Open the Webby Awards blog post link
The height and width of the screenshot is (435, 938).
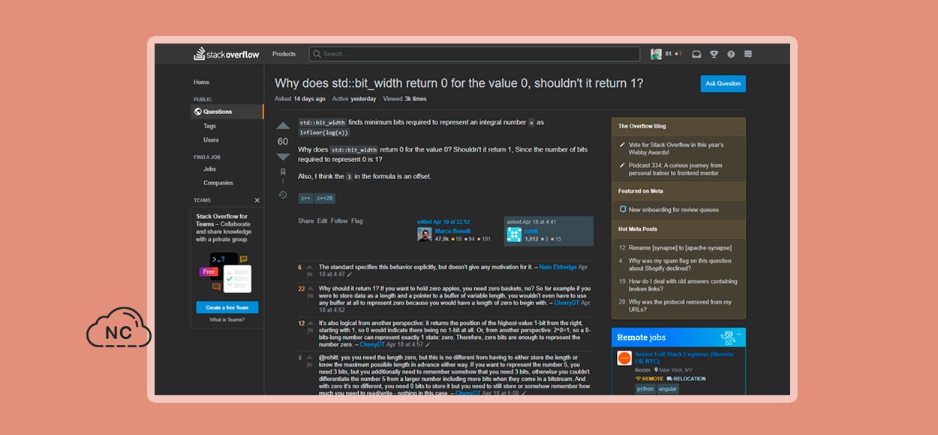676,148
